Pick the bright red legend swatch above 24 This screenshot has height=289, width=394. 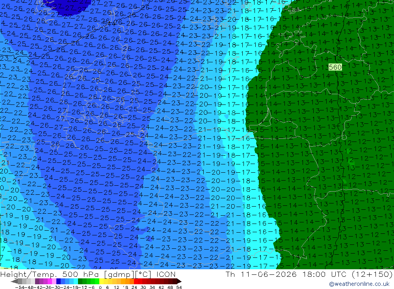point(136,282)
